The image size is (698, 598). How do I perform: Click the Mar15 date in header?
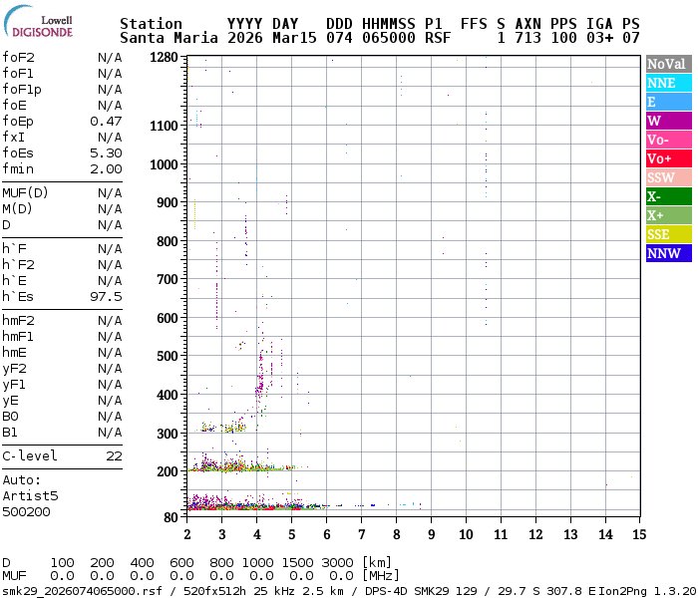click(294, 38)
